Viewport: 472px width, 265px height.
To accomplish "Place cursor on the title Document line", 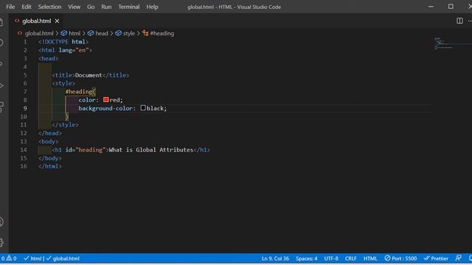I will [x=90, y=75].
